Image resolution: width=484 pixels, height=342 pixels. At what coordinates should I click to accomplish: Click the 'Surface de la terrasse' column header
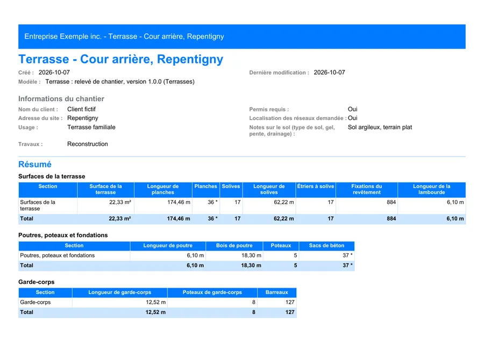click(105, 189)
